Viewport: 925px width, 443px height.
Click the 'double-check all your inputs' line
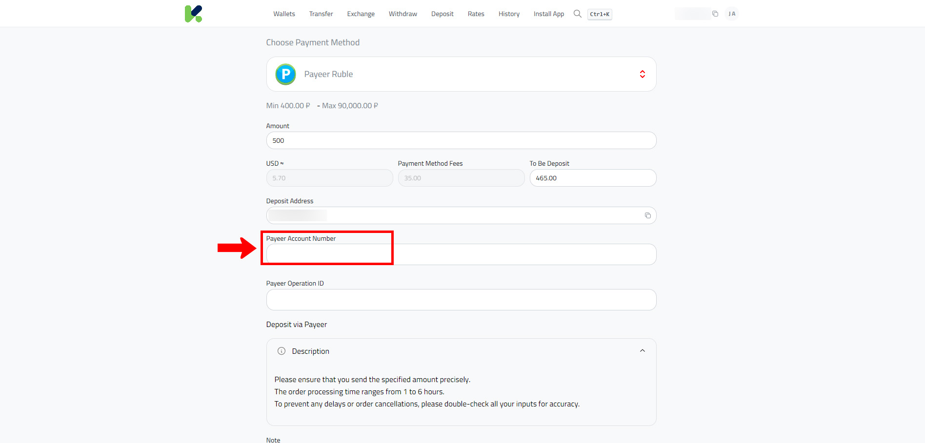[427, 404]
